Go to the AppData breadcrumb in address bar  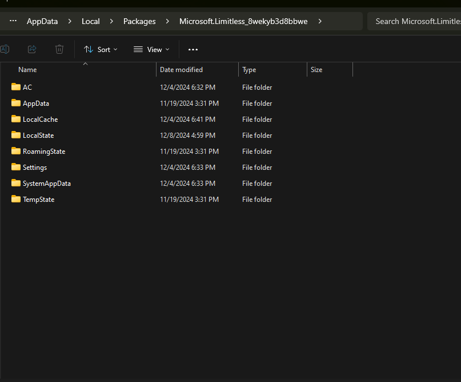click(42, 21)
